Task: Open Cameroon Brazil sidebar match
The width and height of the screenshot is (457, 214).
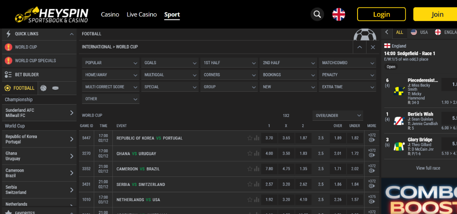Action: click(40, 173)
